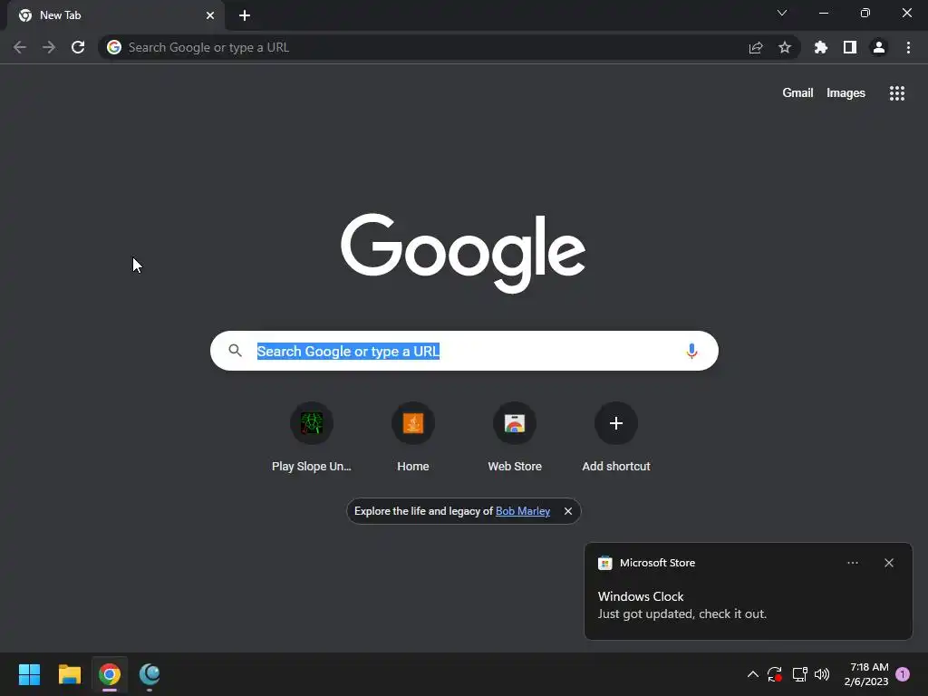Image resolution: width=928 pixels, height=696 pixels.
Task: Open network settings tray icon
Action: click(799, 674)
